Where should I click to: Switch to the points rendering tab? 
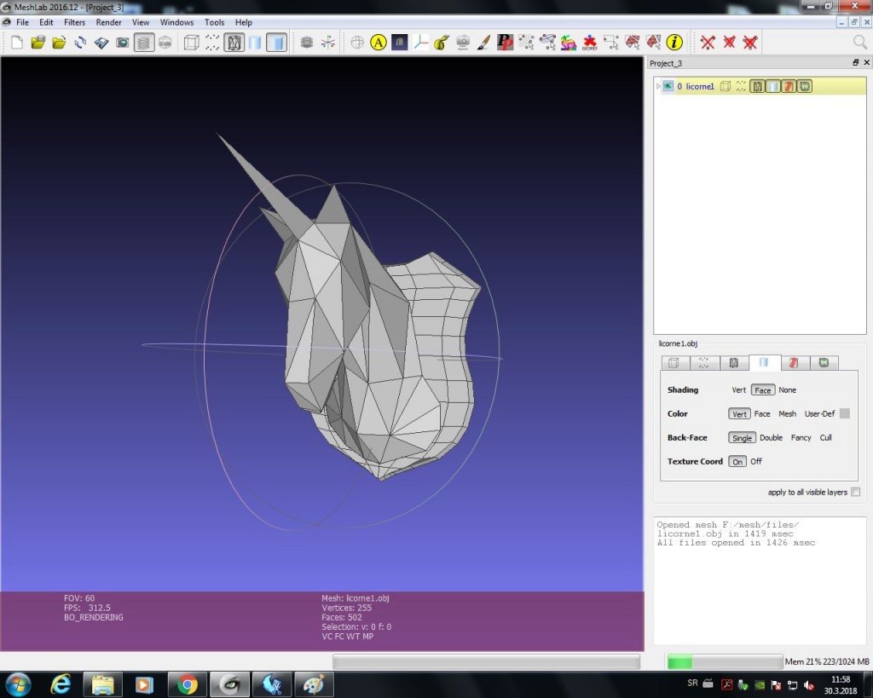[703, 362]
